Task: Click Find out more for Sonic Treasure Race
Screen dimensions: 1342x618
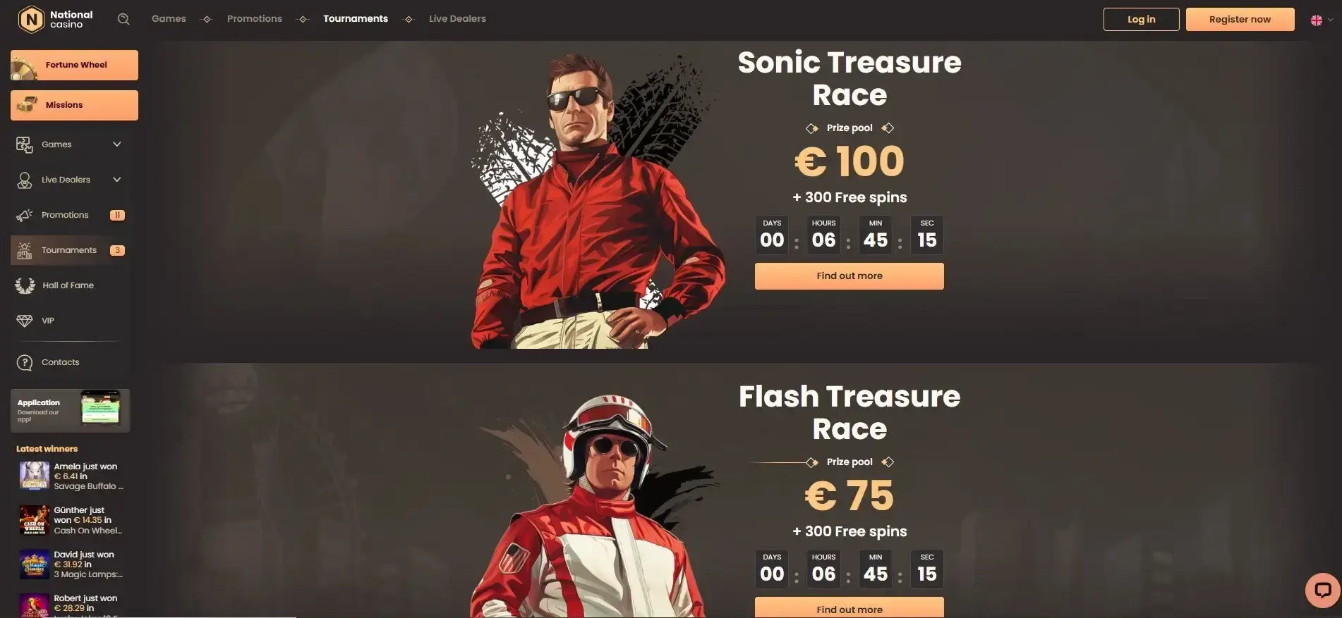Action: point(850,276)
